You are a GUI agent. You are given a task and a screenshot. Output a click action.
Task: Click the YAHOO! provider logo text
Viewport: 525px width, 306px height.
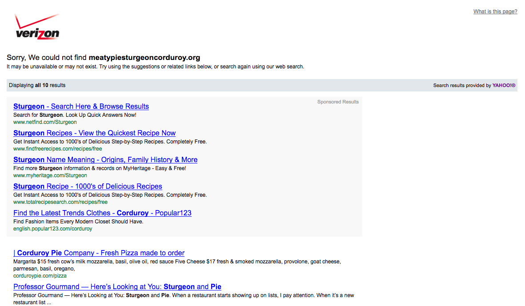(x=504, y=85)
